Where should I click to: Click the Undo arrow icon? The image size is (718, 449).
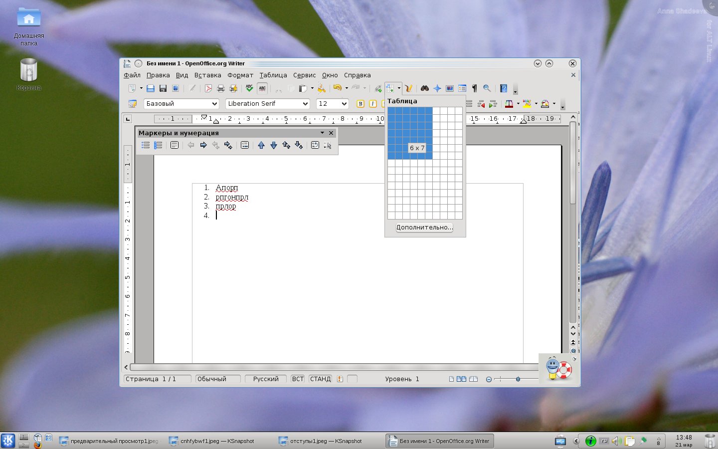338,88
